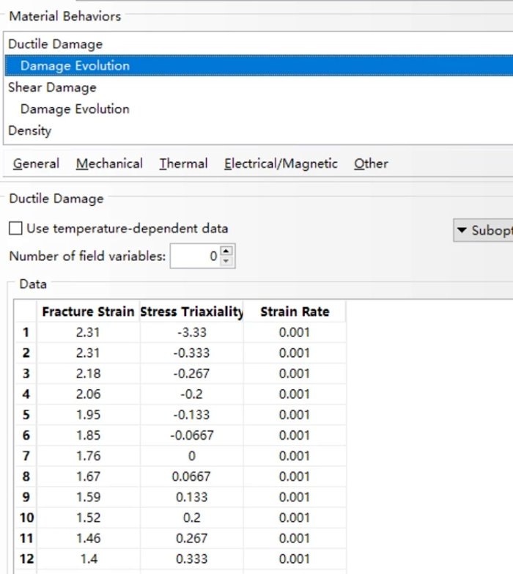Screen dimensions: 513x574
Task: Open the General menu
Action: coord(36,163)
